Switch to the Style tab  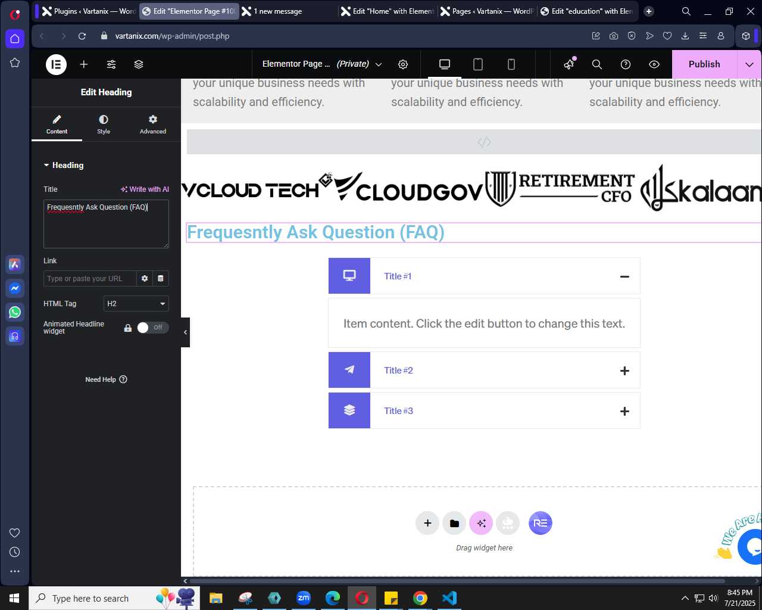click(x=104, y=125)
